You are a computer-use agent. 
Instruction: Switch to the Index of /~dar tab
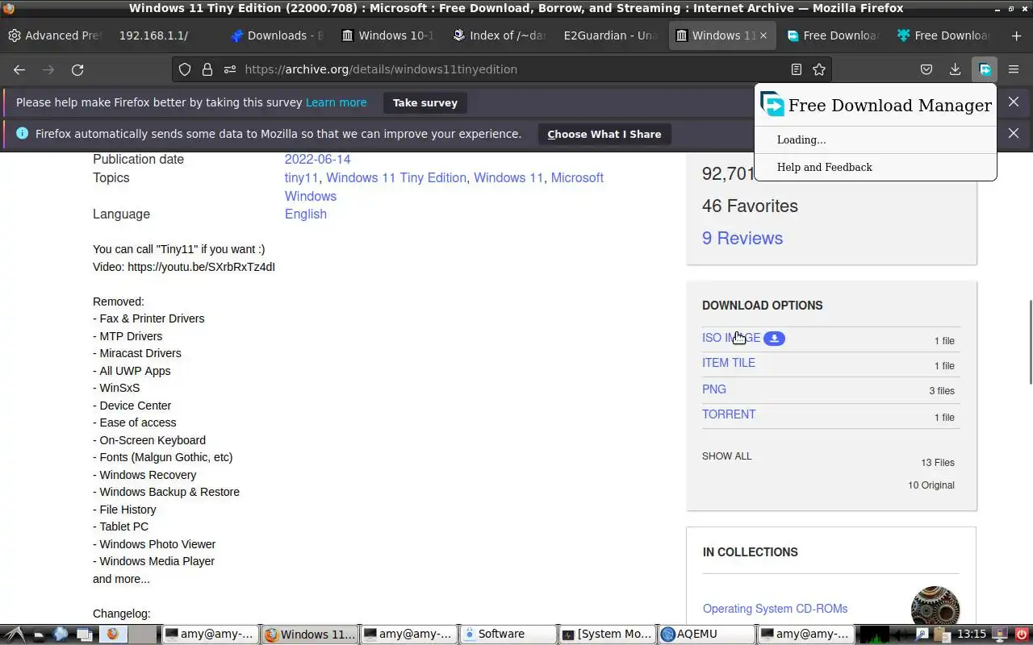(499, 35)
